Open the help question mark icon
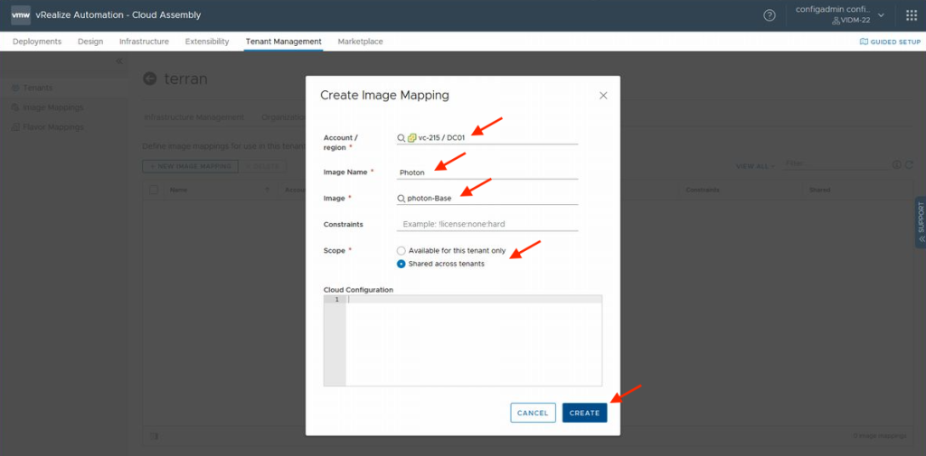Screen dimensions: 926x456 click(770, 15)
